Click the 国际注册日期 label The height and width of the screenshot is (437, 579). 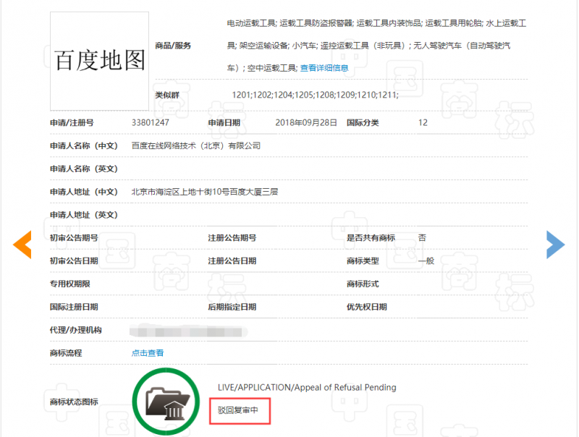pos(74,307)
